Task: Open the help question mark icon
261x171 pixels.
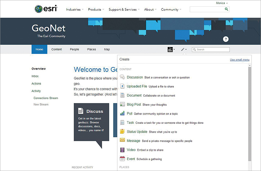Action: (x=226, y=39)
